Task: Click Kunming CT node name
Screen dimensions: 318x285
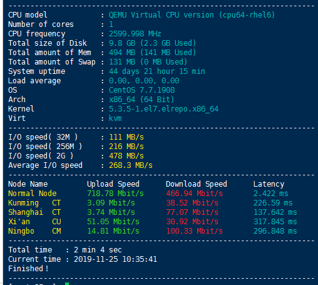Action: [x=34, y=203]
